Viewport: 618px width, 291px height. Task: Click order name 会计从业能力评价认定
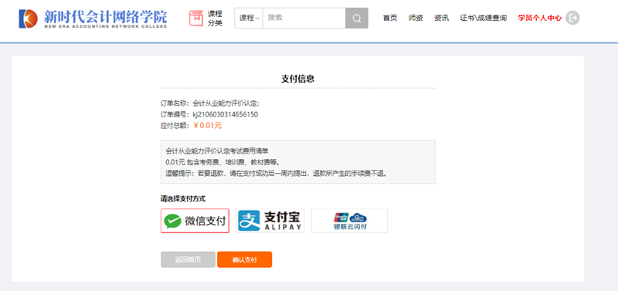(x=226, y=103)
